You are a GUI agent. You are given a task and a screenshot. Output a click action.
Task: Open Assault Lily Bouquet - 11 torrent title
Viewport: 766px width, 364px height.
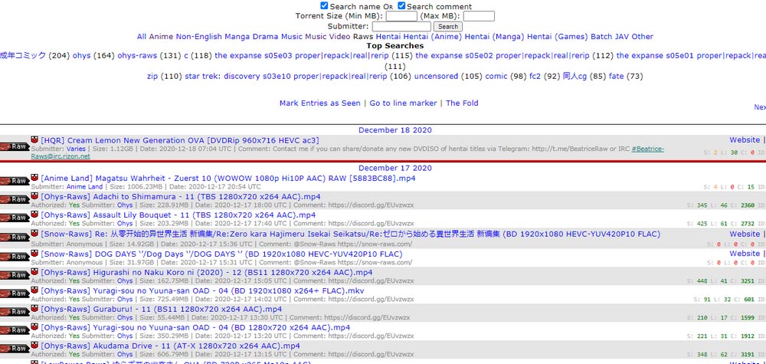click(x=178, y=215)
